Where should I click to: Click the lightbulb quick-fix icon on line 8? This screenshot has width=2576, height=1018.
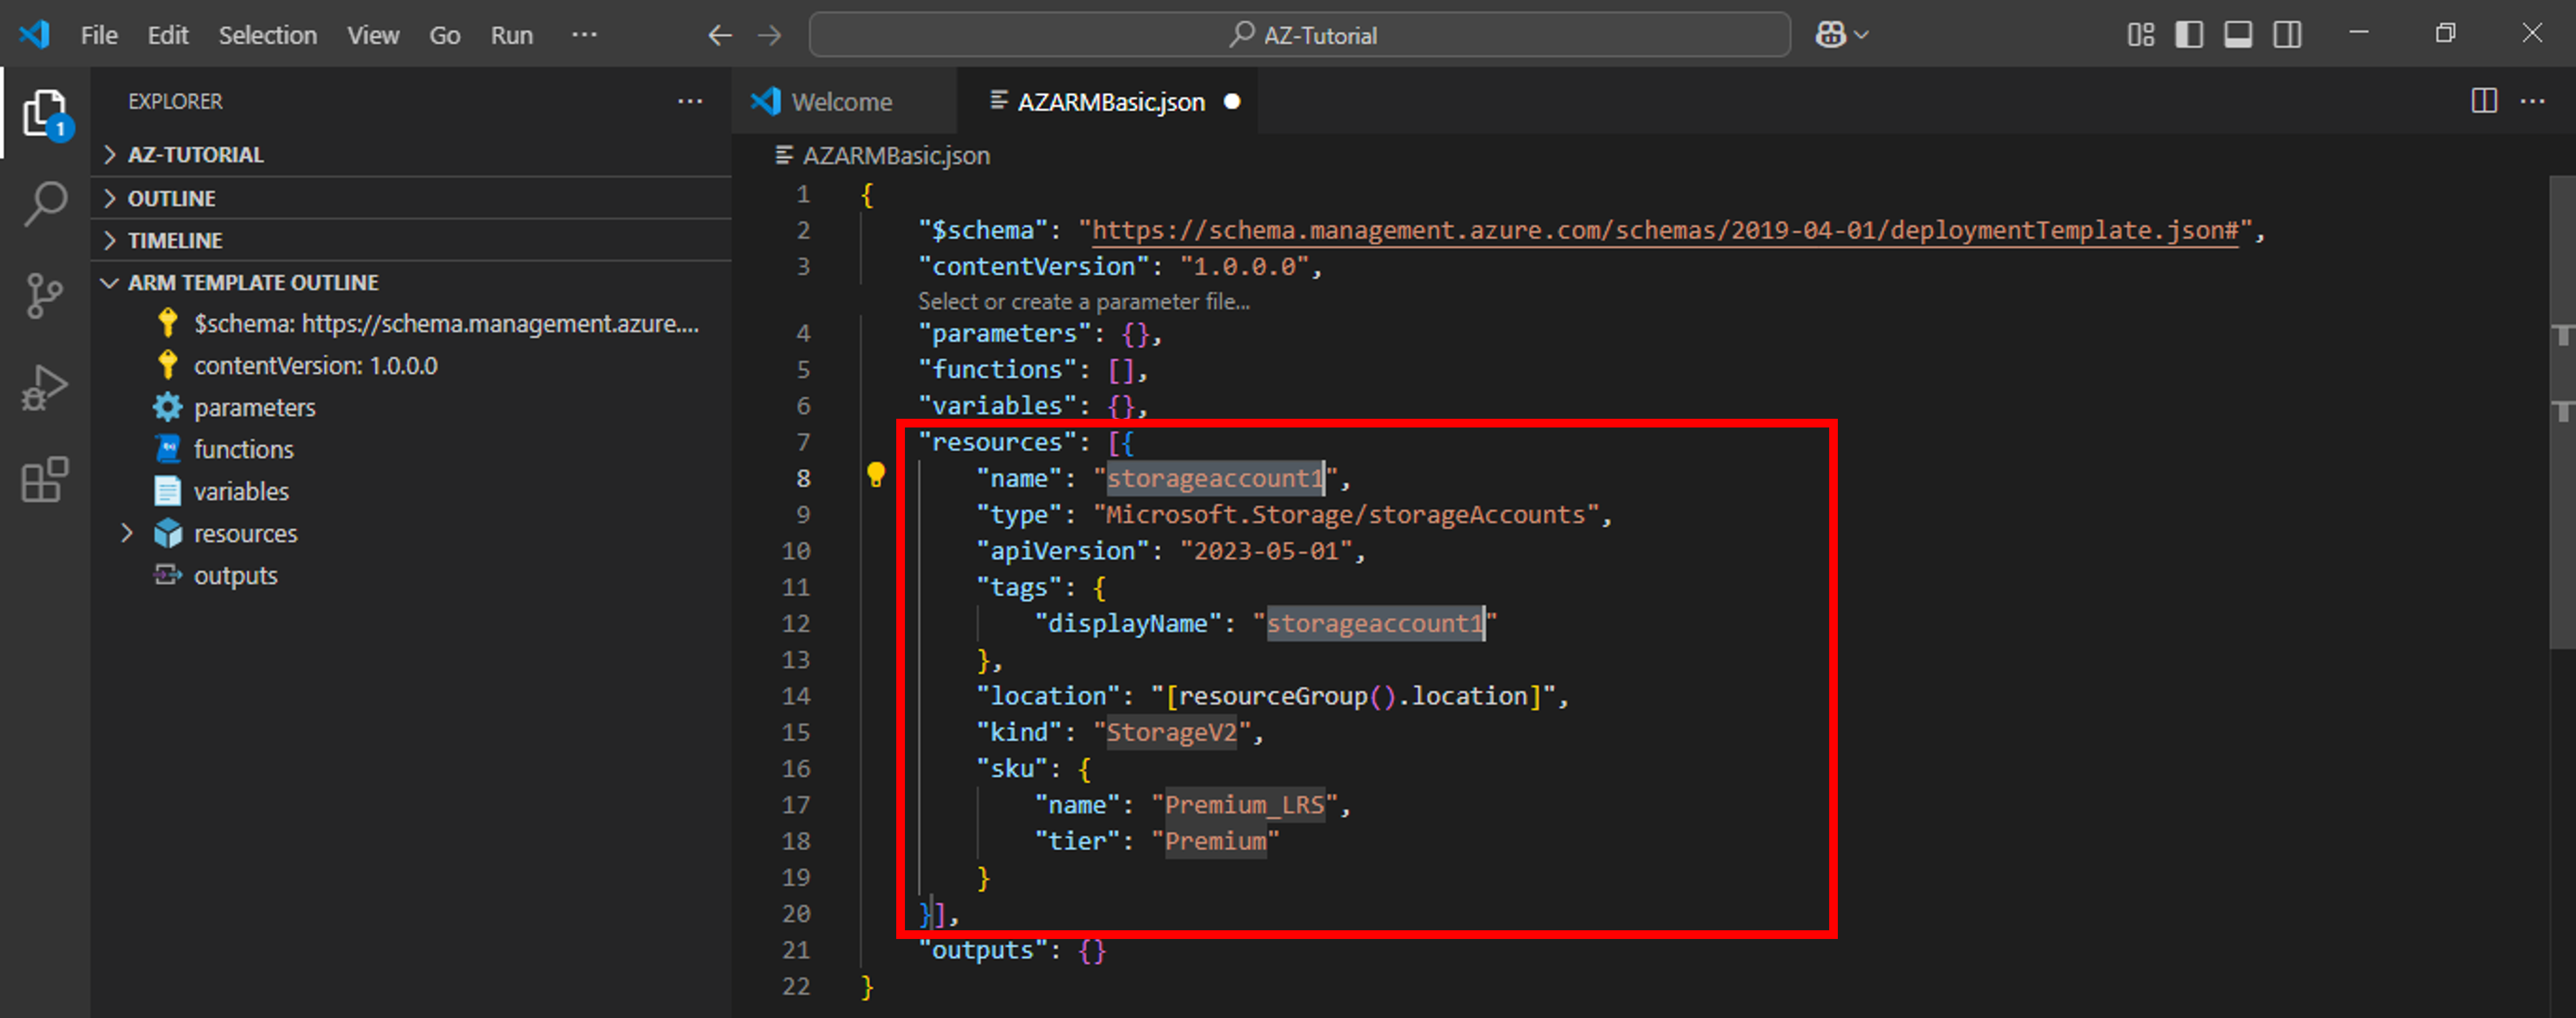click(875, 474)
